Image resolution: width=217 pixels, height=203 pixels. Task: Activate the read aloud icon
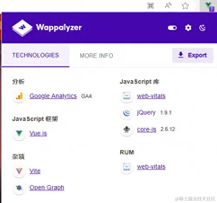[168, 6]
